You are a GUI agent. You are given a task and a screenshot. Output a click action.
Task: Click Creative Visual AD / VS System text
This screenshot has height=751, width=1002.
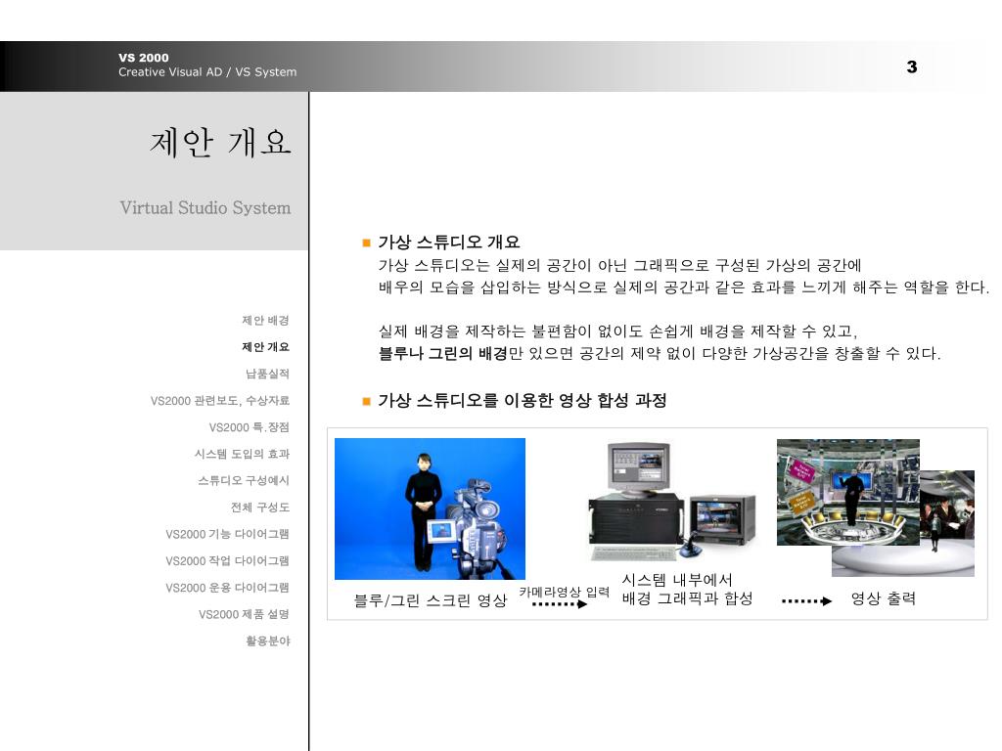207,72
